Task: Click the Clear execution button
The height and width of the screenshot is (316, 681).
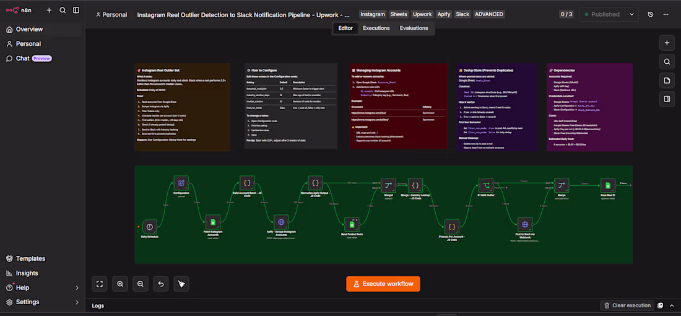Action: point(627,305)
